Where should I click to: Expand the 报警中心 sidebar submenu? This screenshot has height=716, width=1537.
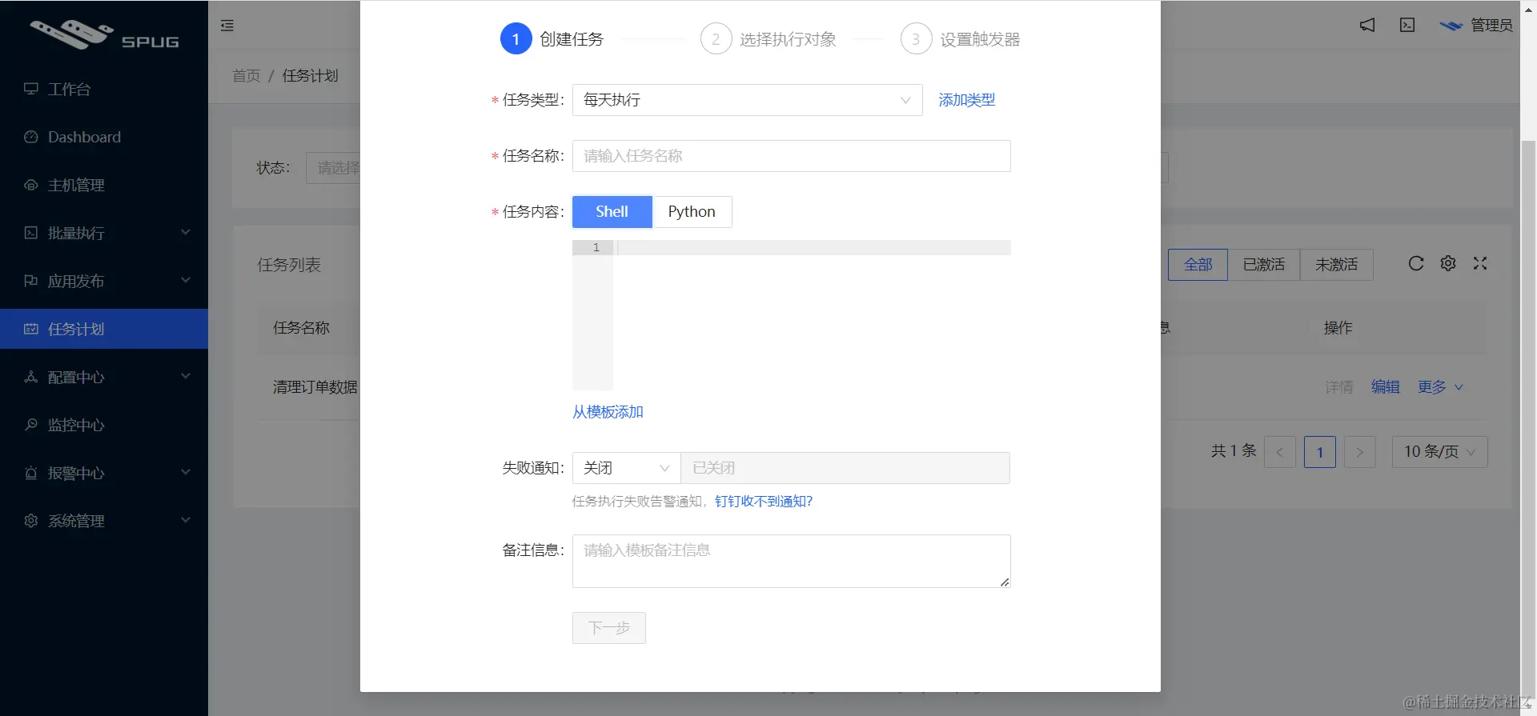[x=186, y=473]
